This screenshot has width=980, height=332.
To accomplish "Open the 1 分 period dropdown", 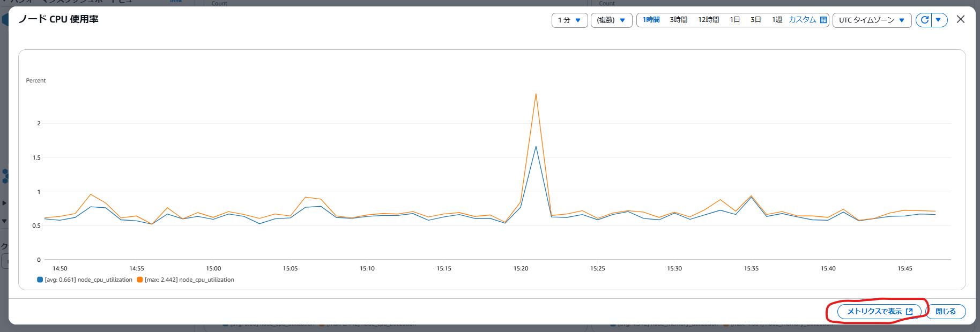I will click(x=569, y=20).
